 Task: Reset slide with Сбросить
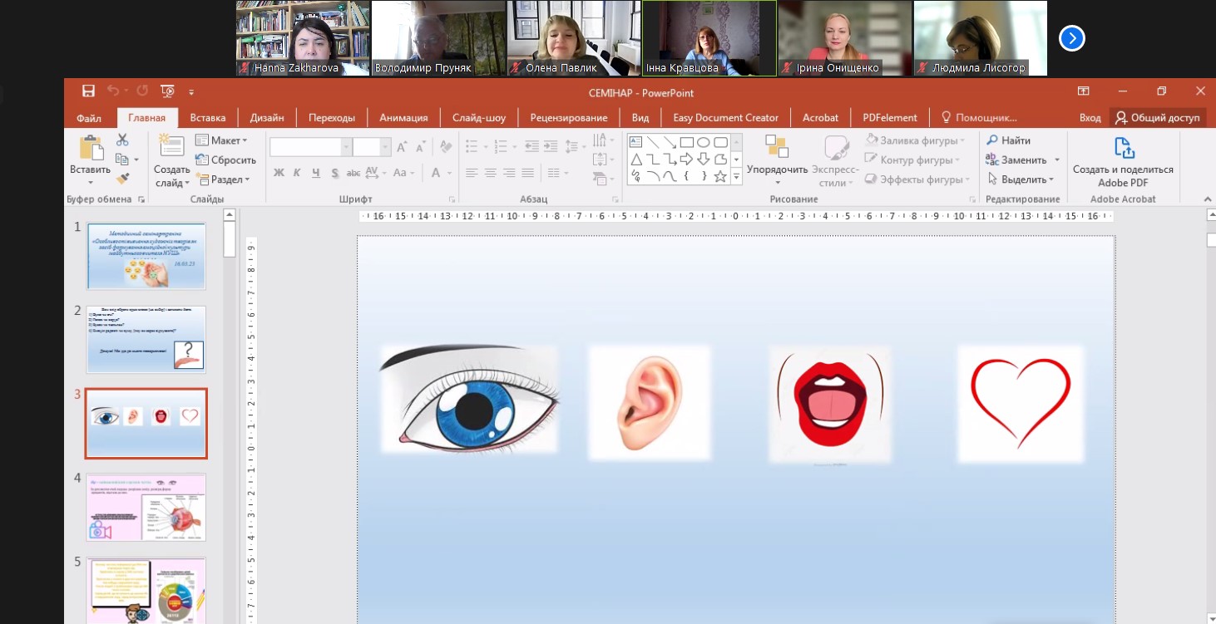[225, 160]
